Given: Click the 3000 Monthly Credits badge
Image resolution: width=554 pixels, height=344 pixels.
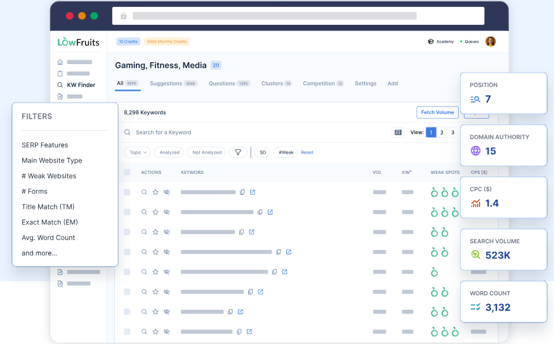Looking at the screenshot, I should [x=167, y=41].
